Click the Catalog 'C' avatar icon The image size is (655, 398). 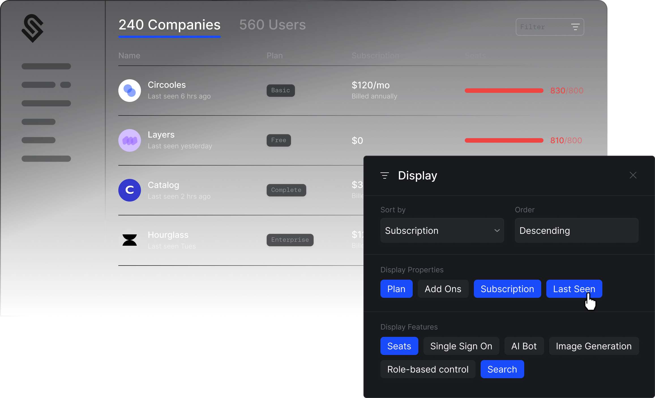[130, 190]
